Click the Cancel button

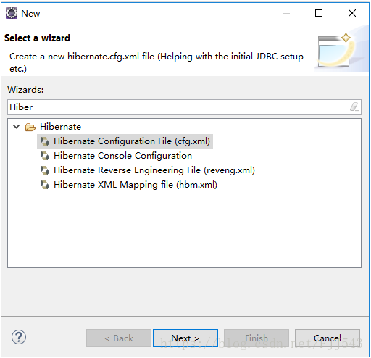coord(328,338)
